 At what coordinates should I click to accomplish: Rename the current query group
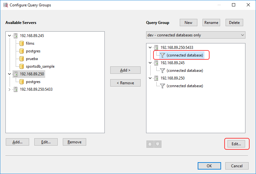211,23
